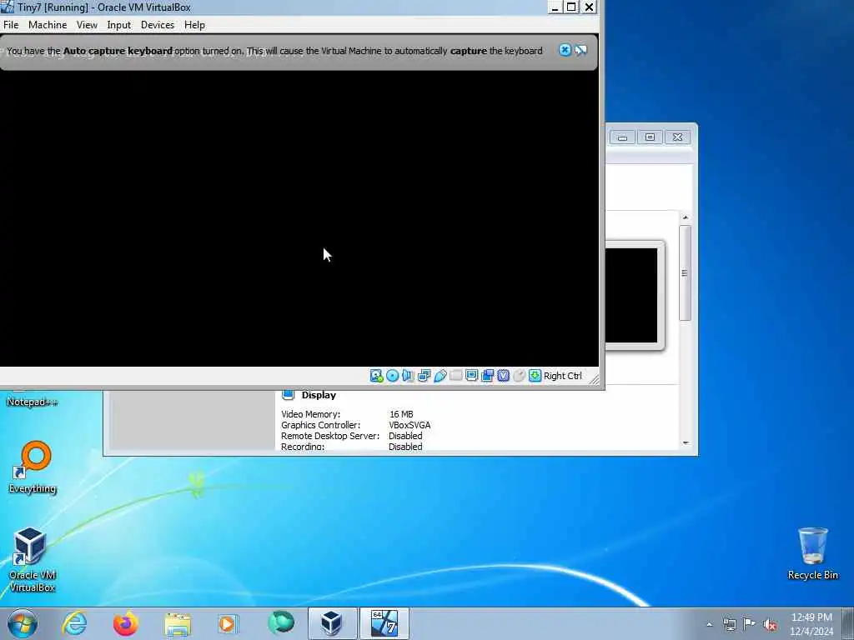Close the Tiny7 VM window
The image size is (854, 640).
pos(590,7)
